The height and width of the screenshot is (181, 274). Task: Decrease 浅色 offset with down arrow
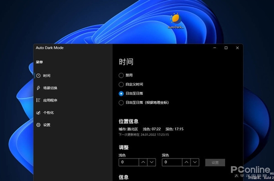point(152,162)
